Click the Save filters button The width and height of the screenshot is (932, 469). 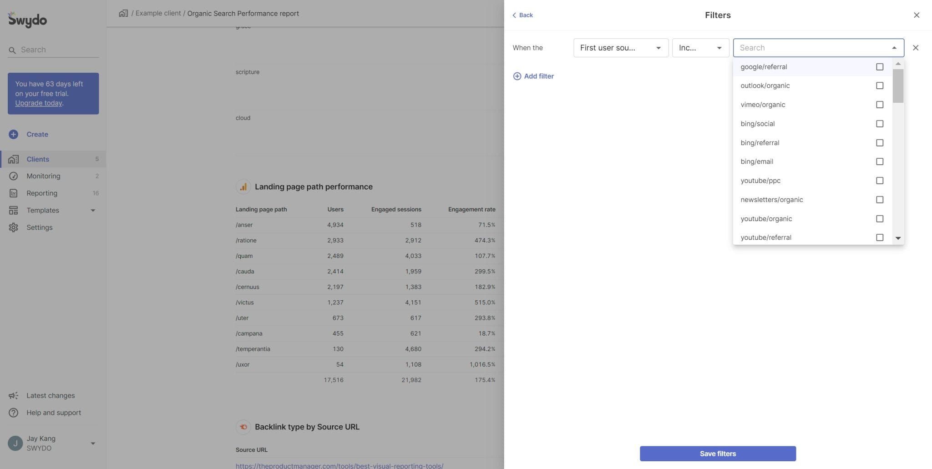click(717, 453)
